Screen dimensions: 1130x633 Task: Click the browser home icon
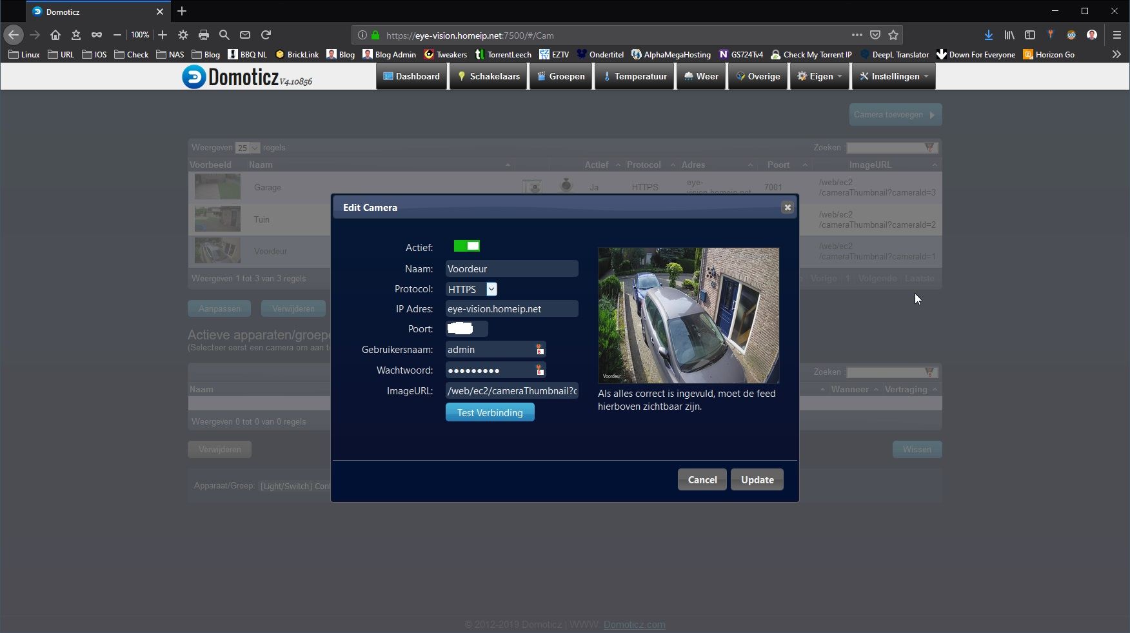pos(55,35)
